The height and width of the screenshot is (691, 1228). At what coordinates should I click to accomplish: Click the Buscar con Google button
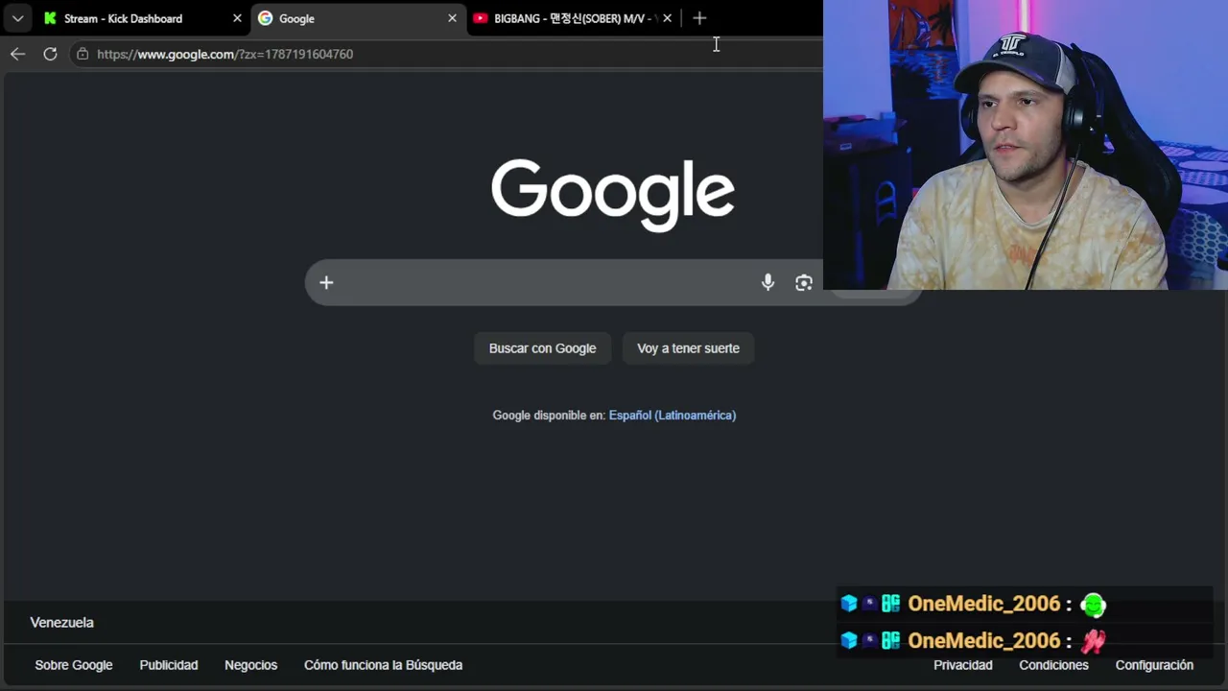tap(542, 348)
